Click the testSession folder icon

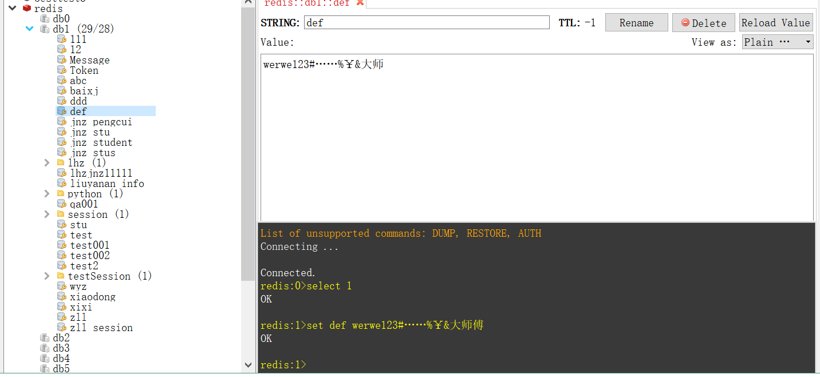[61, 276]
